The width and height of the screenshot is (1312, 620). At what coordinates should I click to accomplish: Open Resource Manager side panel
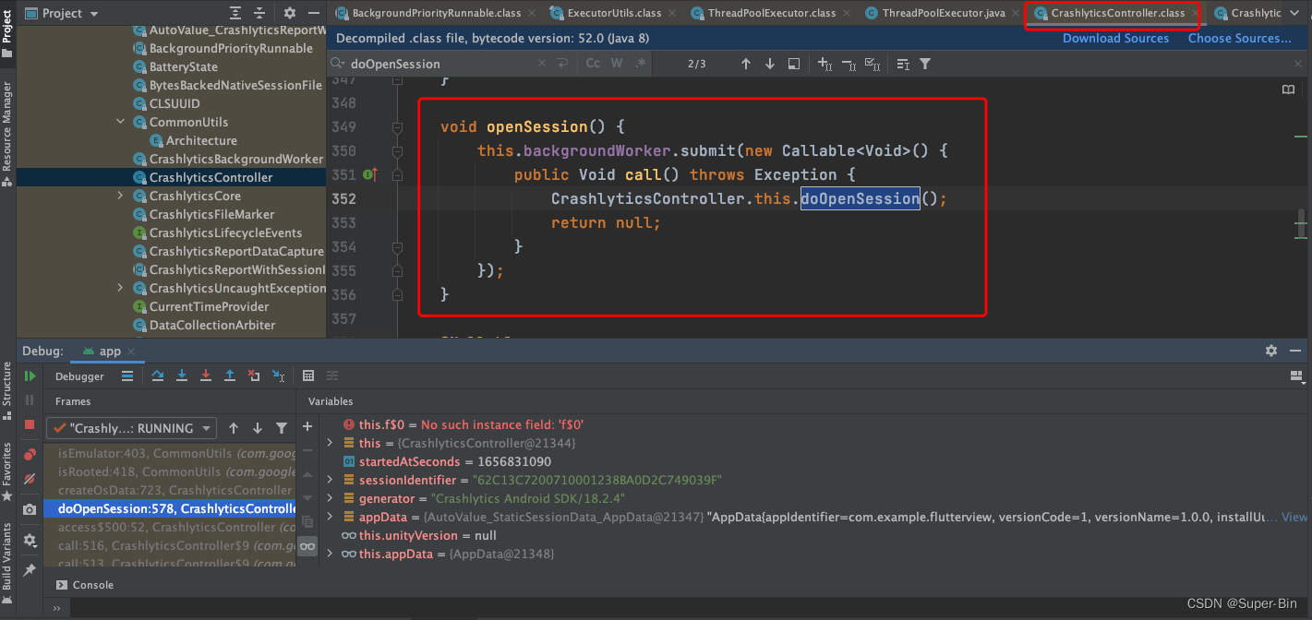coord(7,136)
